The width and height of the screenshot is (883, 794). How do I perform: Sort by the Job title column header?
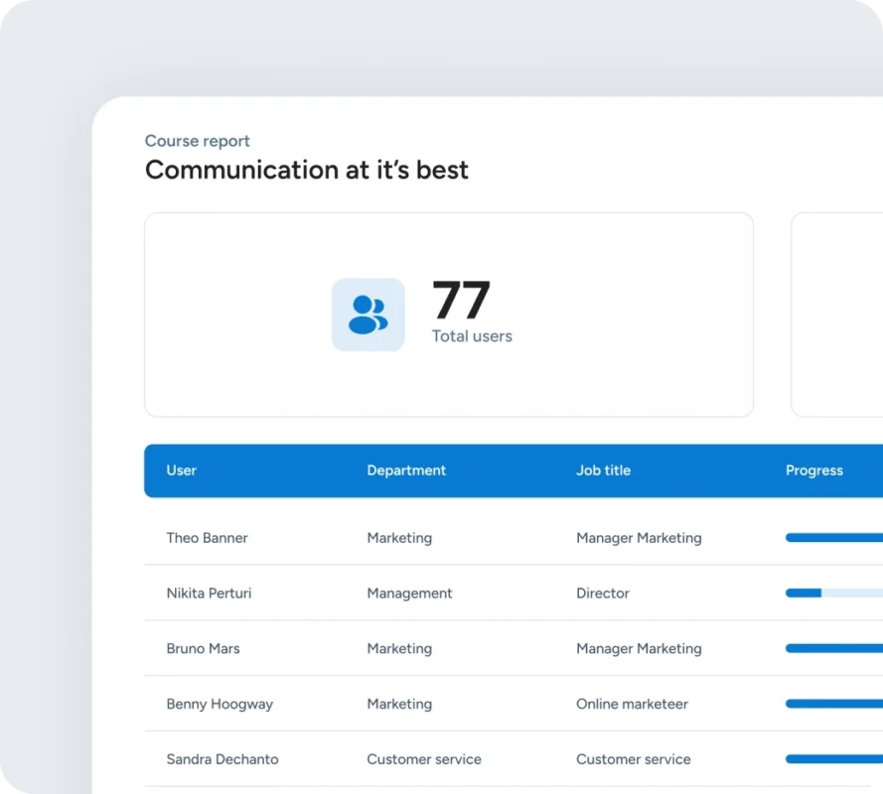tap(603, 470)
